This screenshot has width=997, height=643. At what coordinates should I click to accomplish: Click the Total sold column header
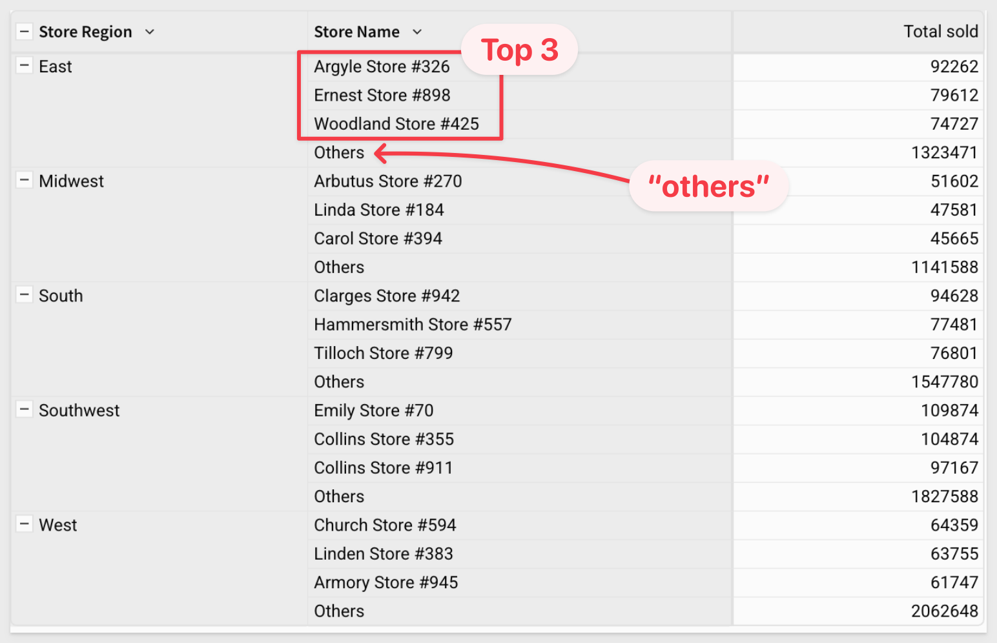[940, 32]
